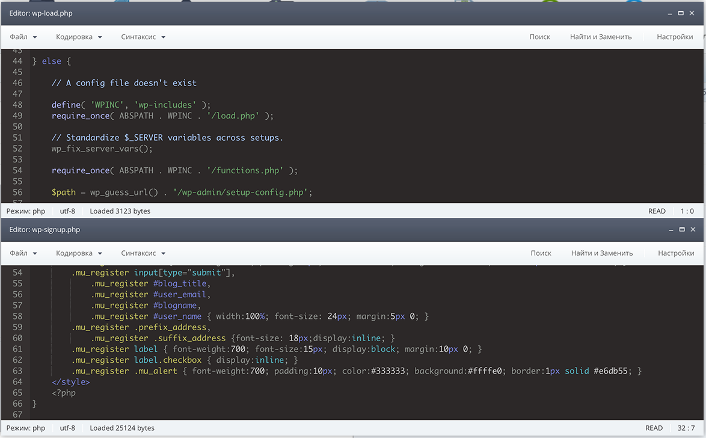This screenshot has width=706, height=438.
Task: Open Файл dropdown in wp-load.php editor
Action: (x=23, y=37)
